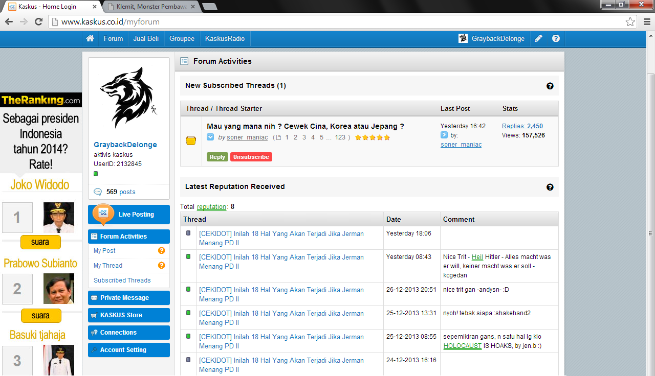
Task: Open Groupee in top navigation
Action: point(182,38)
